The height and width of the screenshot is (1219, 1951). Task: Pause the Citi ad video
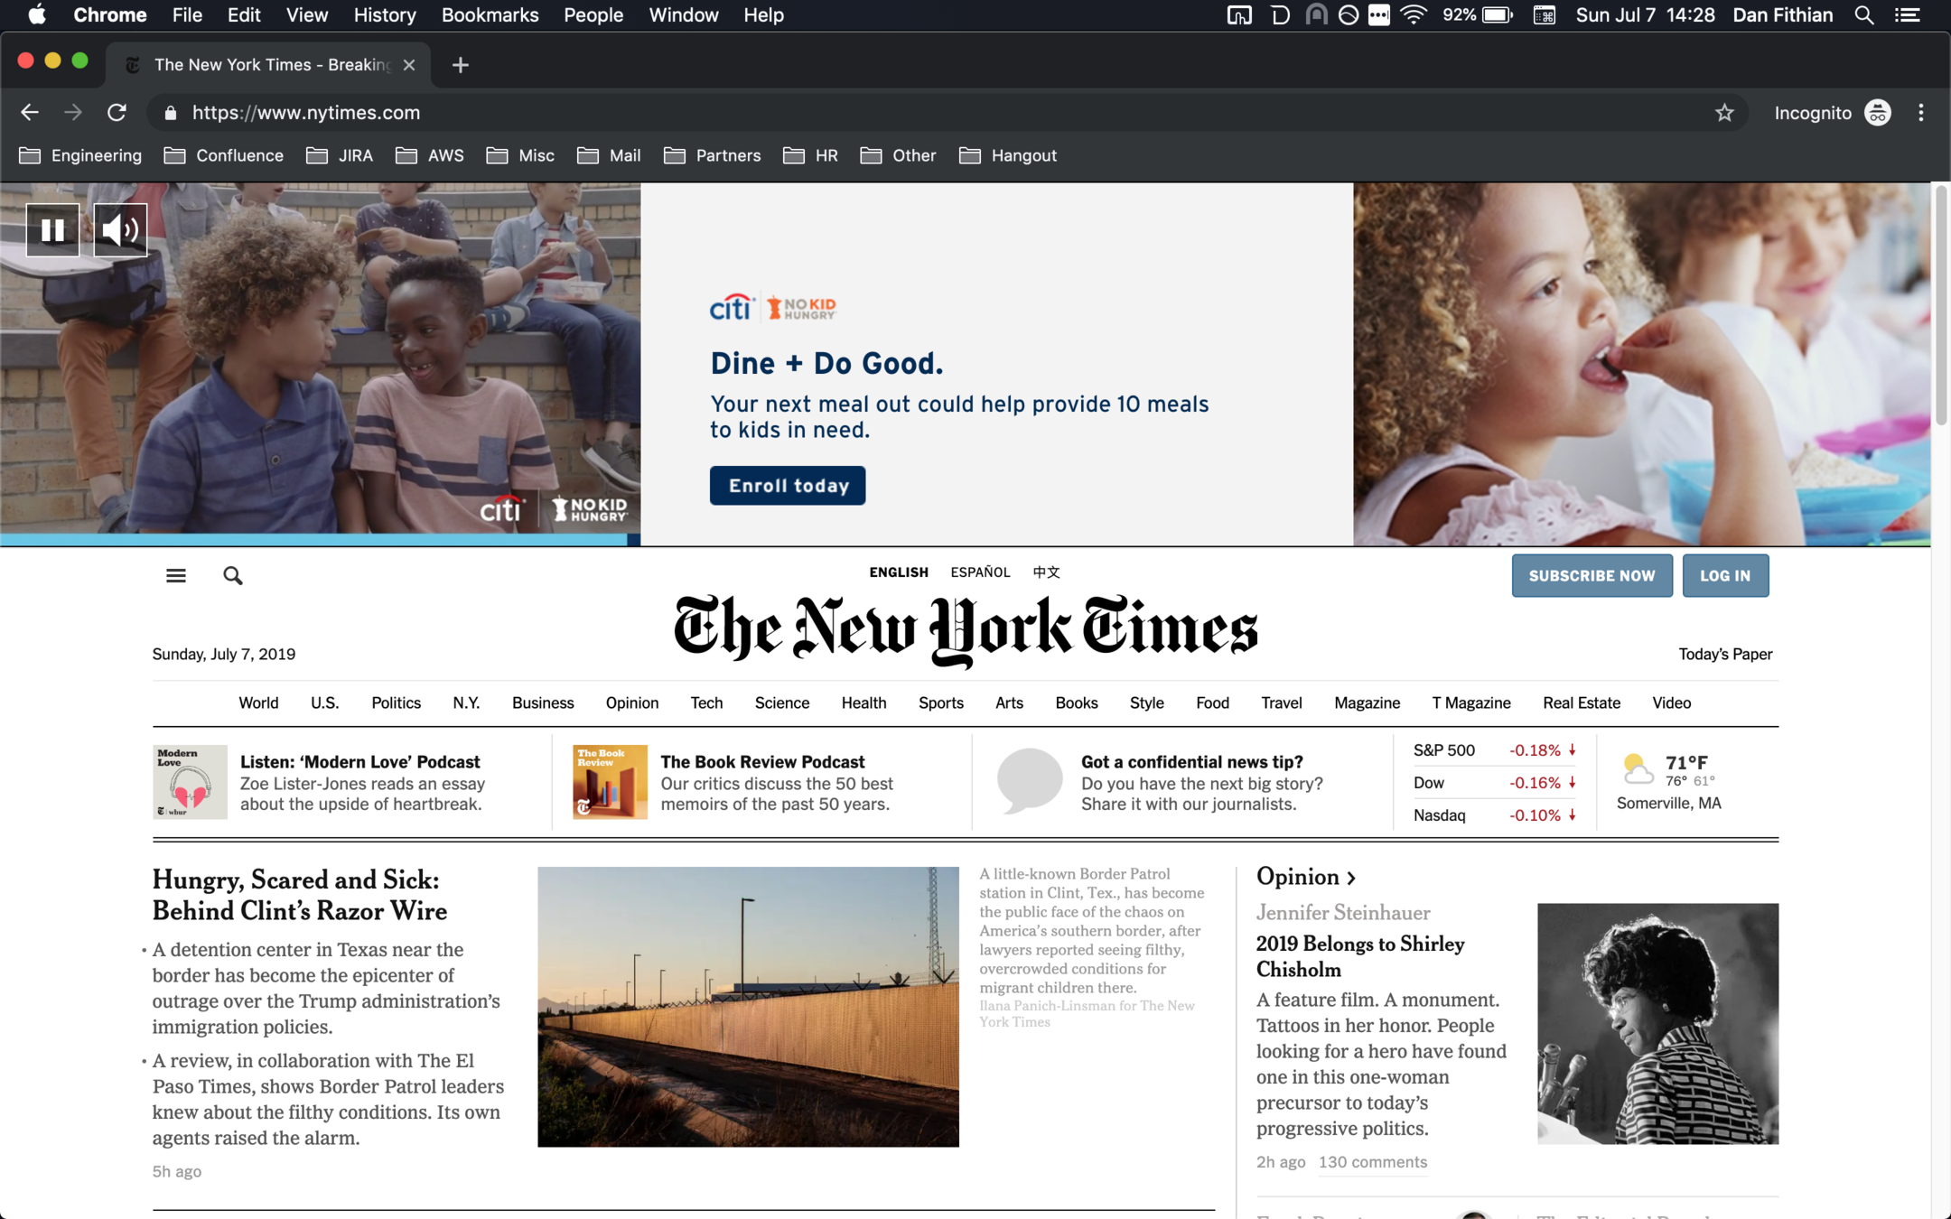click(52, 230)
